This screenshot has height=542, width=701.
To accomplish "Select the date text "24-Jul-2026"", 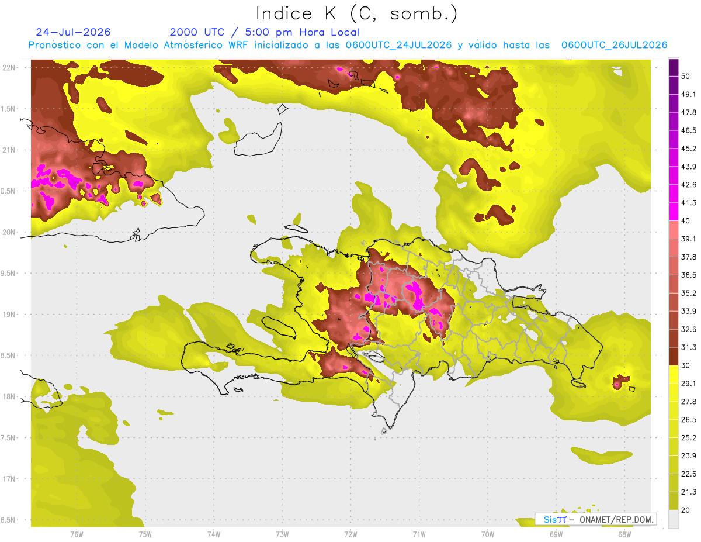I will pos(73,32).
